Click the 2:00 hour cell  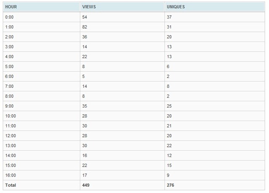(x=9, y=37)
